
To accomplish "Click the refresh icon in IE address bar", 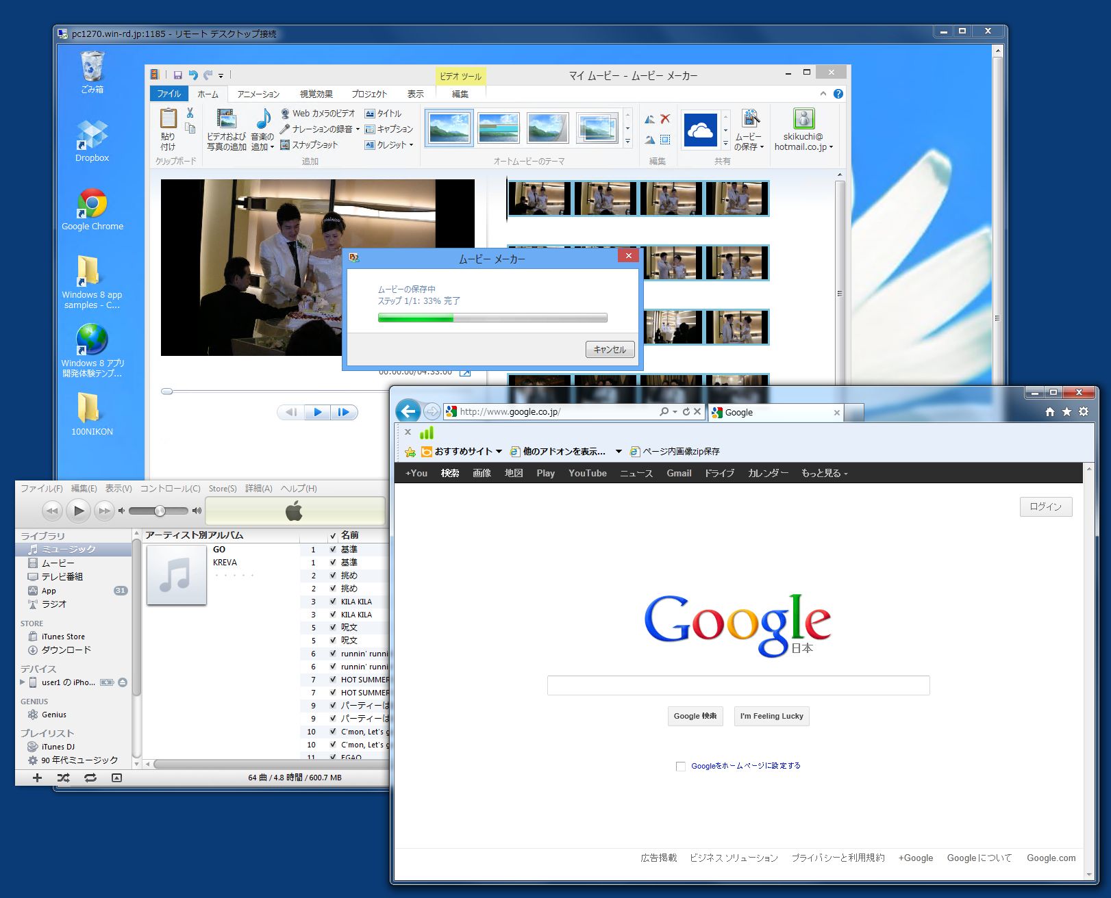I will tap(686, 411).
